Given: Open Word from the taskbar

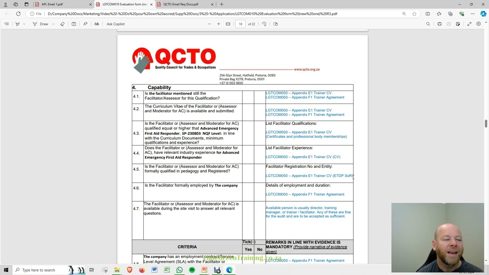Looking at the screenshot, I should (x=154, y=270).
